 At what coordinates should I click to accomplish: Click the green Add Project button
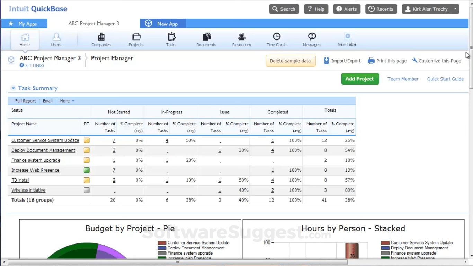pyautogui.click(x=360, y=79)
